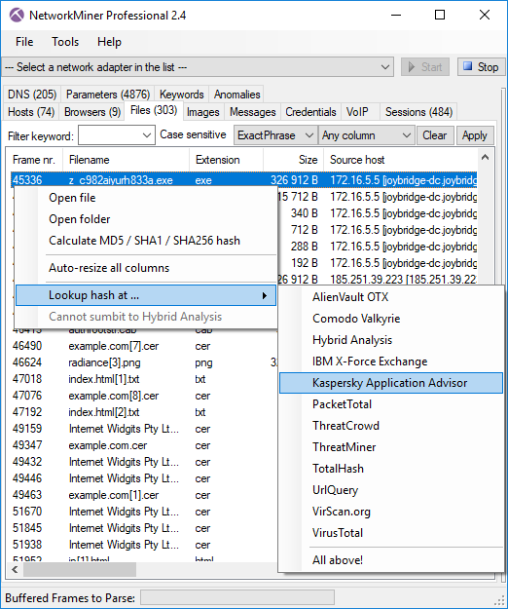Look up hash at ThreatMiner
This screenshot has width=508, height=609.
(x=391, y=447)
